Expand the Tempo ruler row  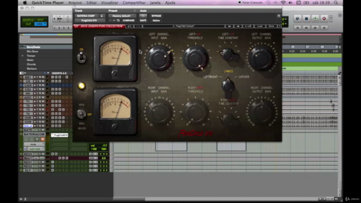pyautogui.click(x=23, y=56)
